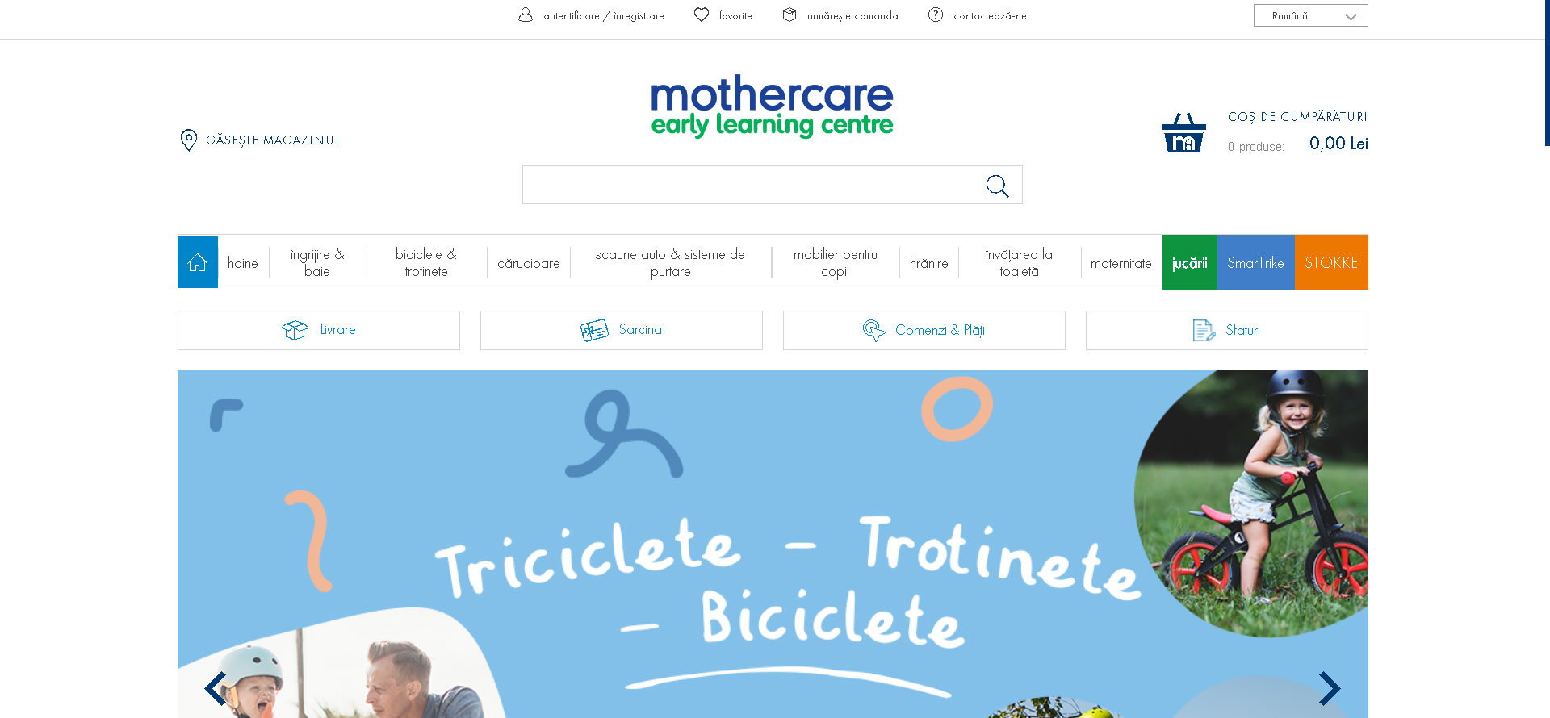Viewport: 1550px width, 718px height.
Task: Go to next banner slide arrow
Action: (1329, 688)
